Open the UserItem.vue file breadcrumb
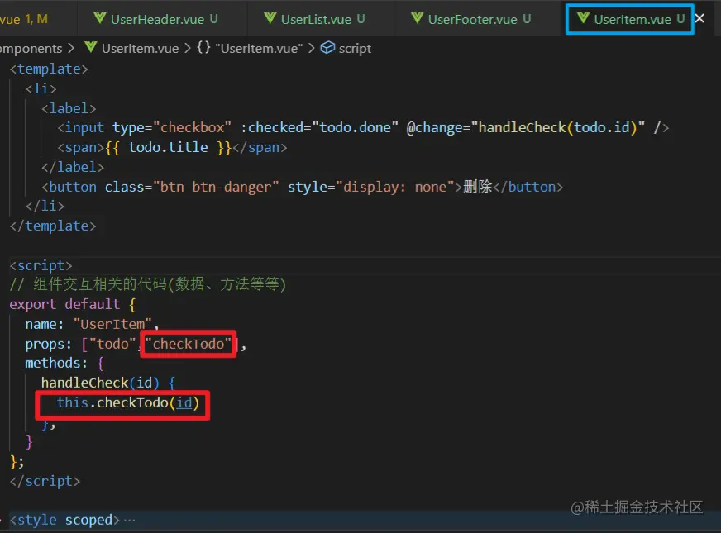 (140, 48)
